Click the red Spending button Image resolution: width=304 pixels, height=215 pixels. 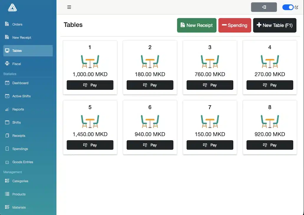pos(235,25)
